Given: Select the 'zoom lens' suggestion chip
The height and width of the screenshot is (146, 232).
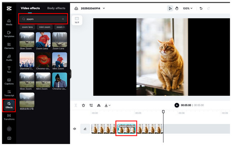Looking at the screenshot, I should pos(27,27).
